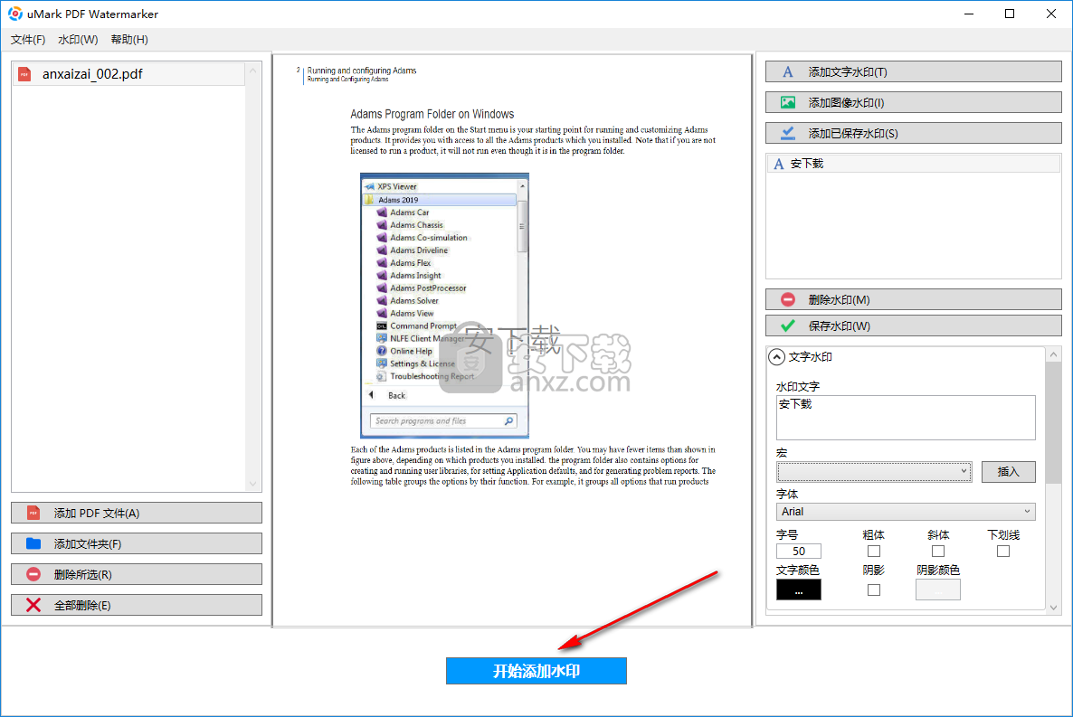The height and width of the screenshot is (717, 1073).
Task: Open the 水印(W) menu
Action: (x=78, y=40)
